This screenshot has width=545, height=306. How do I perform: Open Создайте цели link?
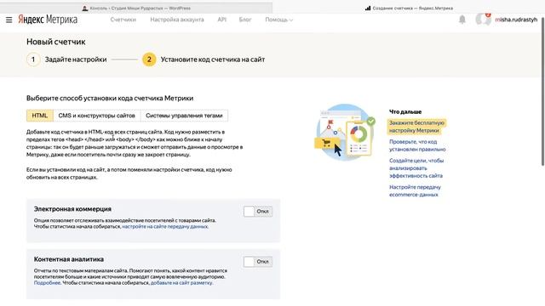coord(416,168)
